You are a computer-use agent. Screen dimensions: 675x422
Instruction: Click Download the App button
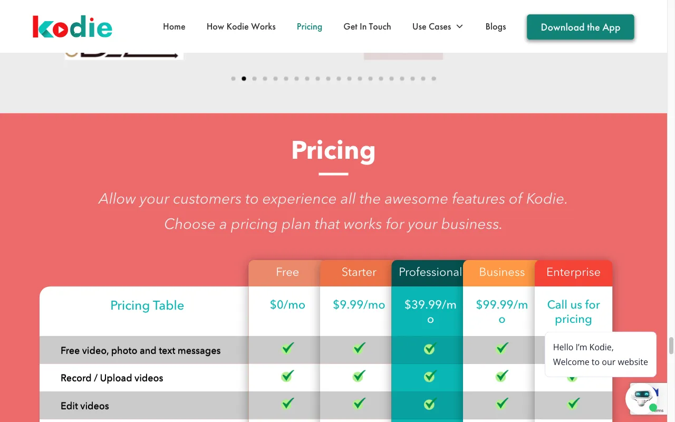point(581,27)
